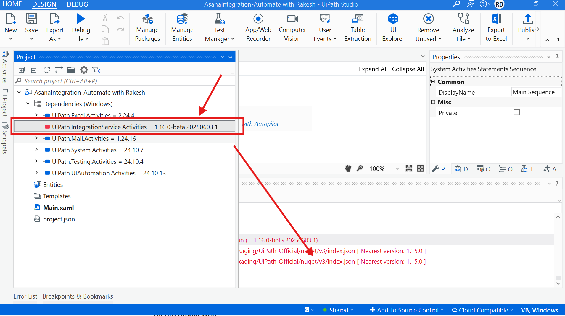Switch to the DEBUG tab
This screenshot has height=316, width=565.
point(77,4)
